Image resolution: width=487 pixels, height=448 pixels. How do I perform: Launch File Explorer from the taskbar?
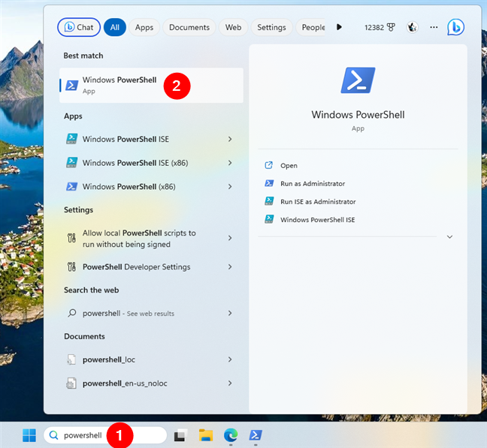tap(206, 434)
